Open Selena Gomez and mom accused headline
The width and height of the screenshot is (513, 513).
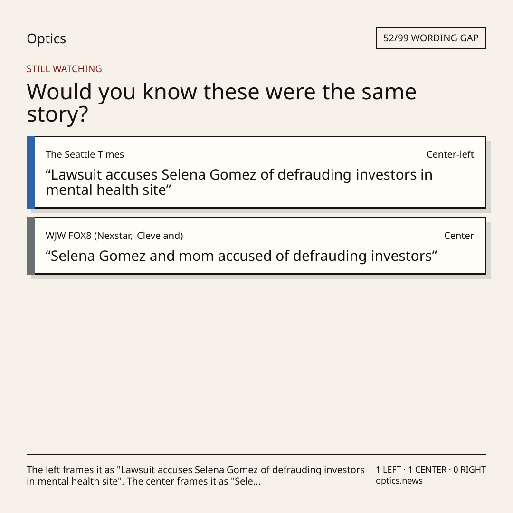(x=241, y=256)
